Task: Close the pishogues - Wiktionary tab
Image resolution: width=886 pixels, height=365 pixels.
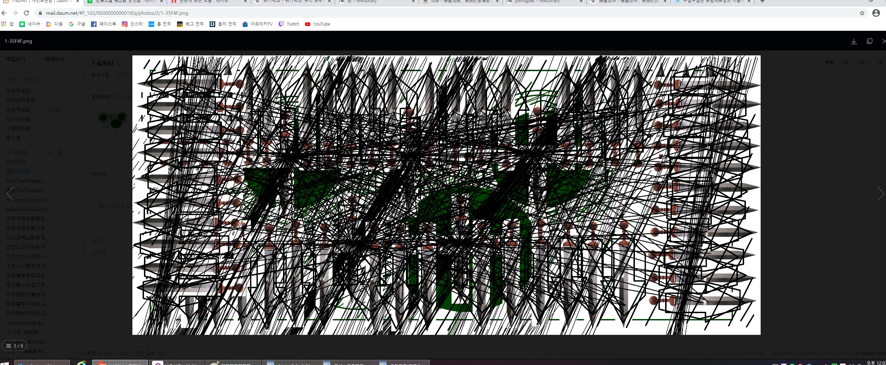Action: (581, 2)
